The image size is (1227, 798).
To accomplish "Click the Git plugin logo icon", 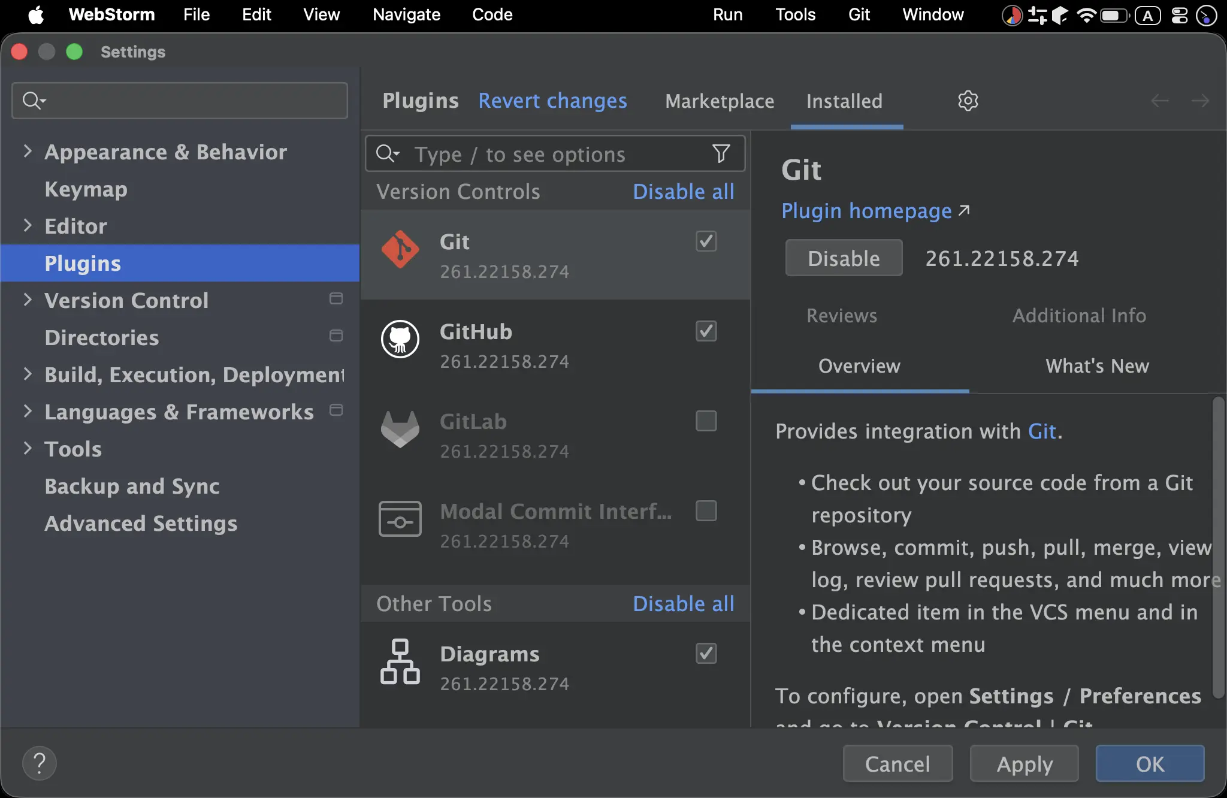I will (400, 249).
